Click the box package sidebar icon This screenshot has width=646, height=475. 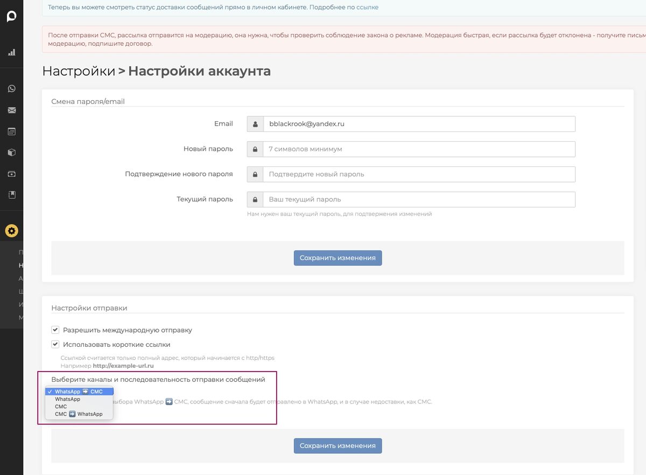11,152
